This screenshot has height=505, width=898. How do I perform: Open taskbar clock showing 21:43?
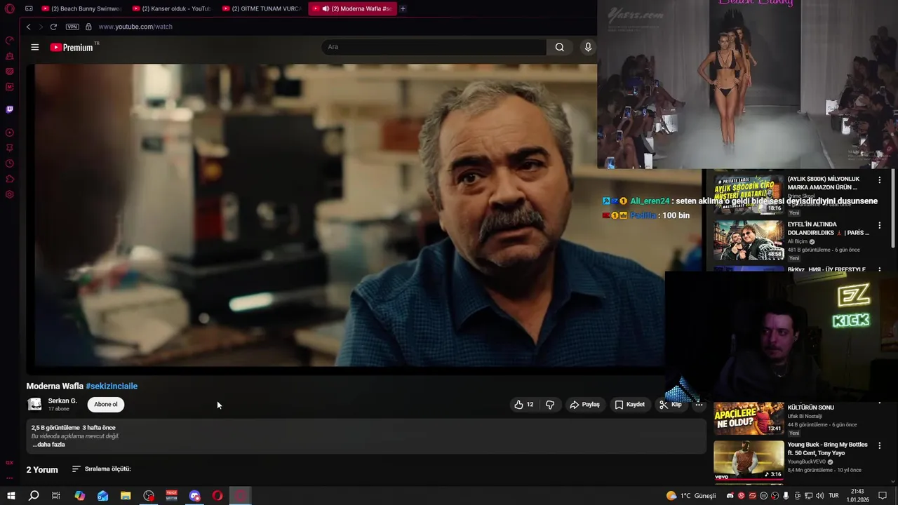coord(857,496)
